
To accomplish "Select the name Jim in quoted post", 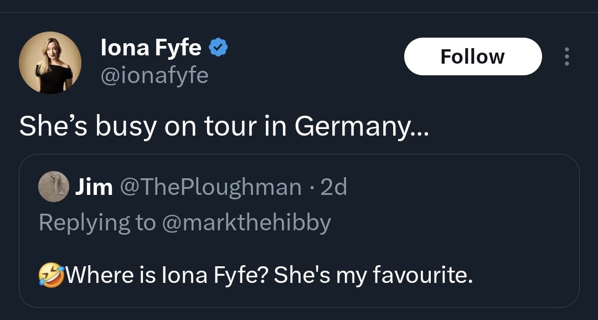I will pos(94,188).
